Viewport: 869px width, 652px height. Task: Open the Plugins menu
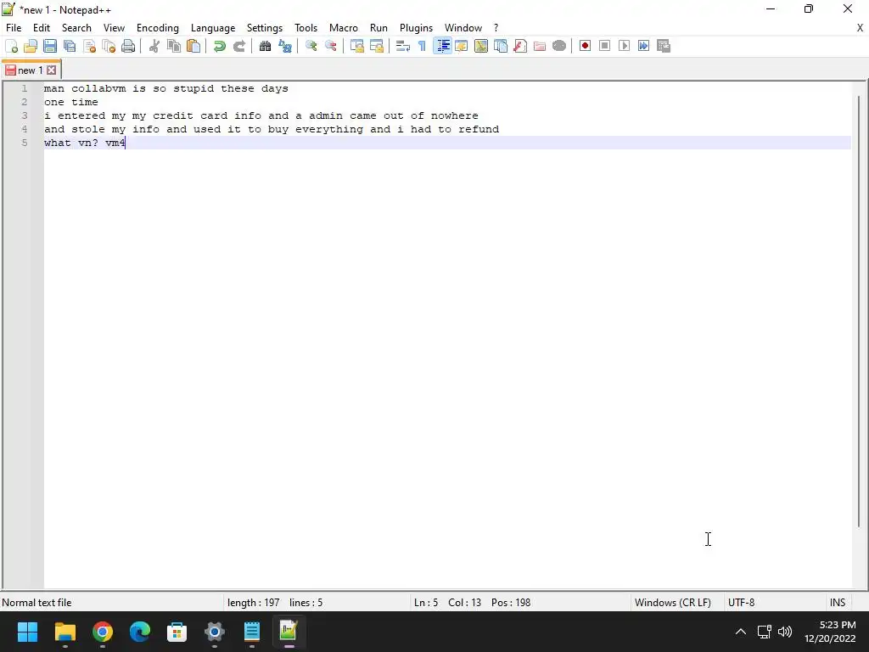point(416,28)
